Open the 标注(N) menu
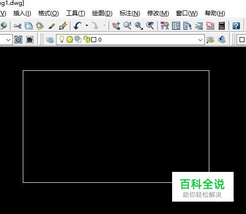Image resolution: width=246 pixels, height=214 pixels. click(130, 13)
